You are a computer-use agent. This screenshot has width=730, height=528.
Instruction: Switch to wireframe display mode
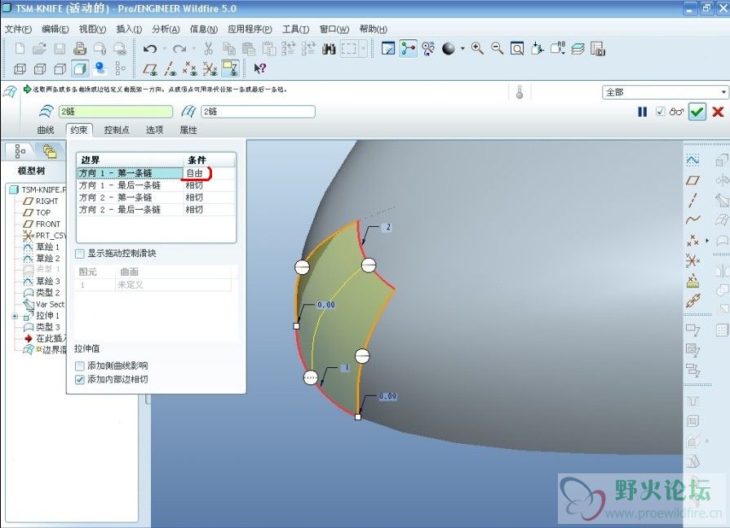(20, 69)
